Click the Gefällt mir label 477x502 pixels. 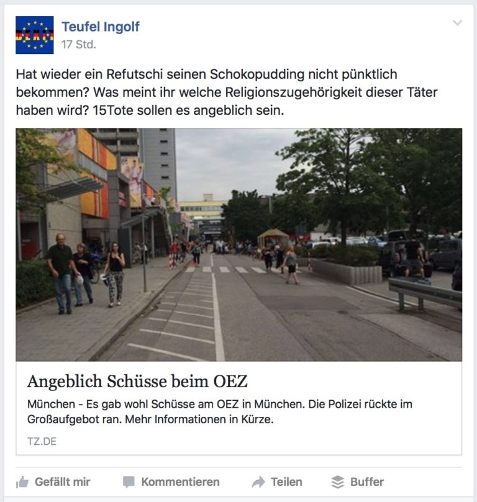click(x=63, y=482)
